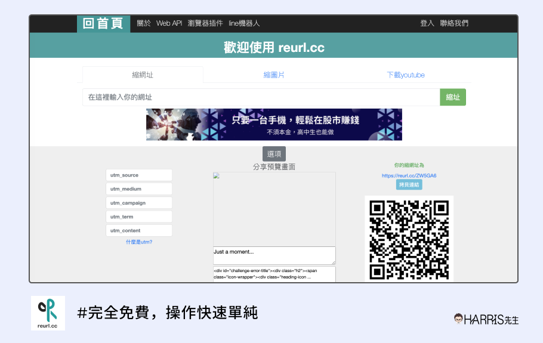Viewport: 543px width, 343px height.
Task: Click the 歡迎使用 reurl.cc heading
Action: (274, 47)
